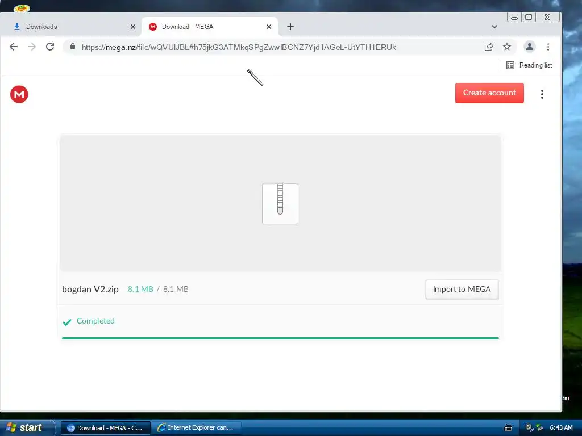
Task: Click the mega.nz address bar URL
Action: 239,47
